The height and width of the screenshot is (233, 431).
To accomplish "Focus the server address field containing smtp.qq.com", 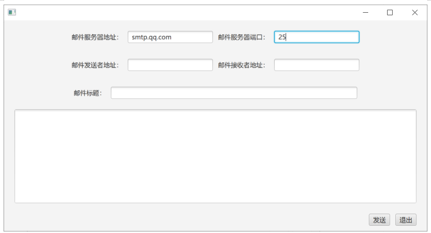I will (170, 37).
